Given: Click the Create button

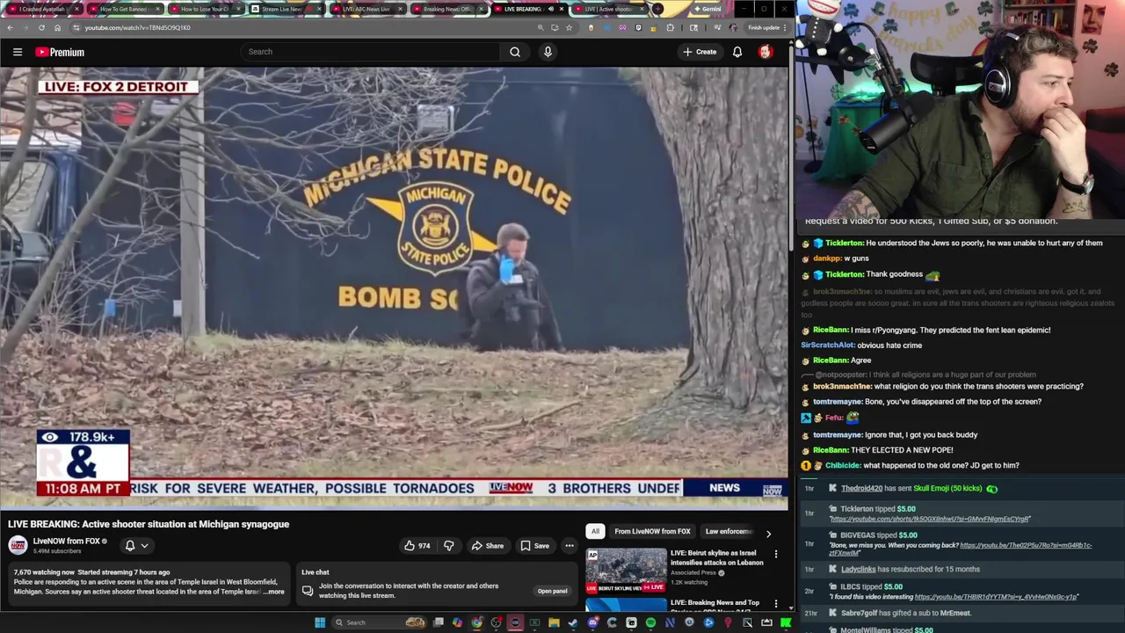Looking at the screenshot, I should (700, 52).
